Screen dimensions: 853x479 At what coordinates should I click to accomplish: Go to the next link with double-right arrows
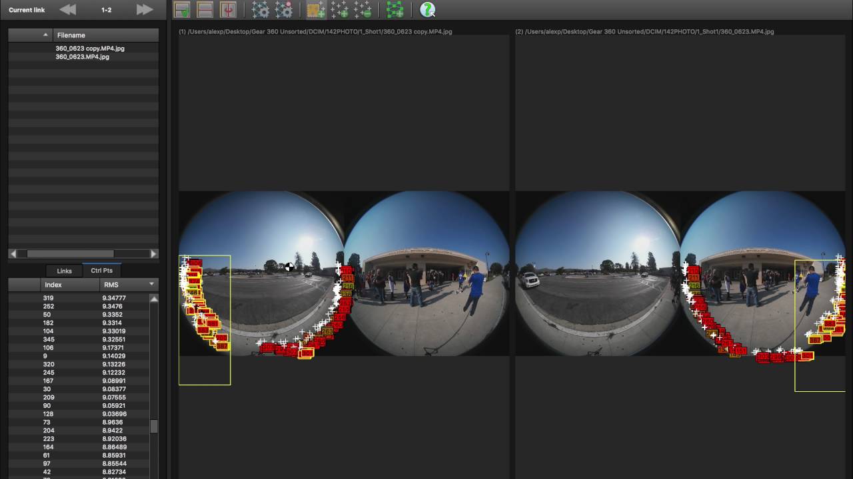pyautogui.click(x=145, y=10)
